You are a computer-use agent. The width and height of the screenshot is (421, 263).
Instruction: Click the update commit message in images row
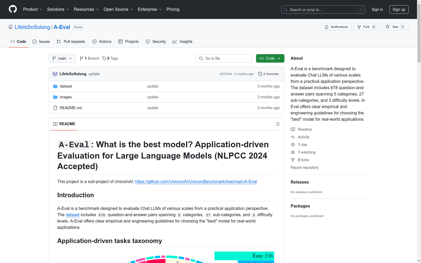click(153, 97)
